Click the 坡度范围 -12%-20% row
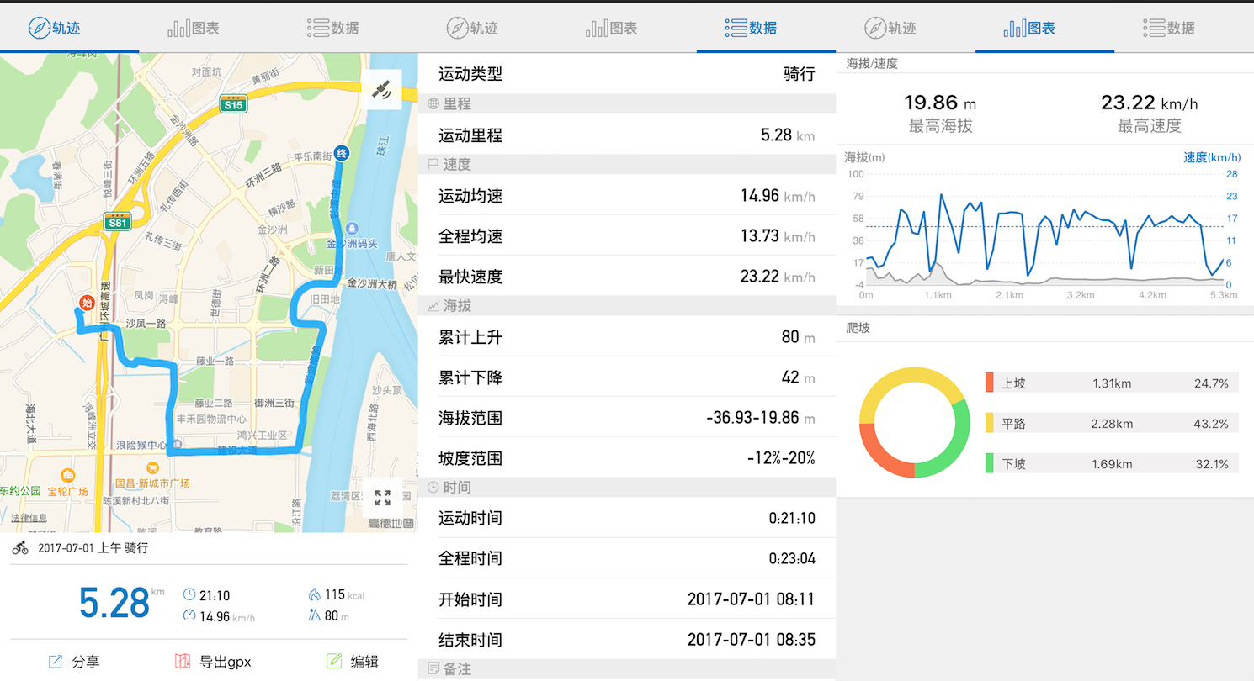The image size is (1254, 681). click(x=627, y=457)
